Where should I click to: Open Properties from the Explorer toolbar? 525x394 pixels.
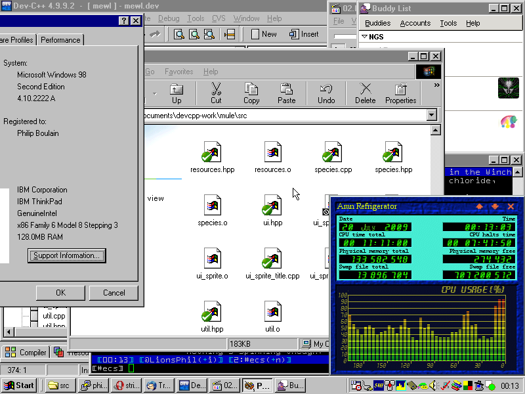(400, 93)
